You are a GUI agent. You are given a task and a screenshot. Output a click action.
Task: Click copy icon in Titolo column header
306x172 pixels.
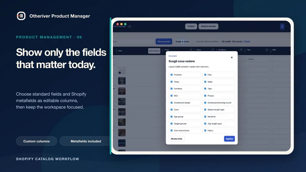pyautogui.click(x=191, y=50)
